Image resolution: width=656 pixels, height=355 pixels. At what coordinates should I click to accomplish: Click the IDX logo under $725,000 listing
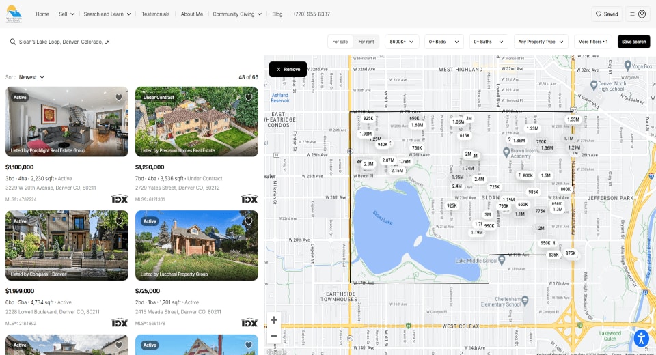pos(249,323)
